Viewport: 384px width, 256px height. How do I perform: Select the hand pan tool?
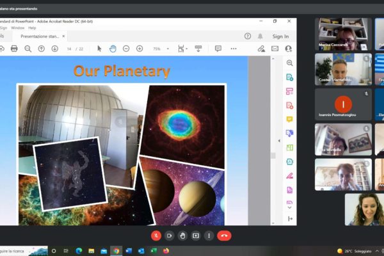coord(113,49)
